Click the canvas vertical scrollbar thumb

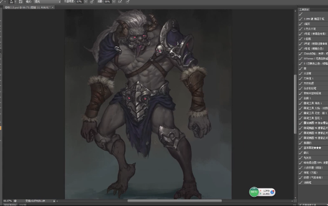tap(295, 104)
